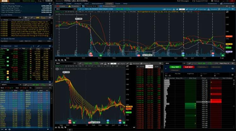Open Patterns in the upper chart toolbar
Viewport: 236px width, 131px height.
pyautogui.click(x=224, y=9)
